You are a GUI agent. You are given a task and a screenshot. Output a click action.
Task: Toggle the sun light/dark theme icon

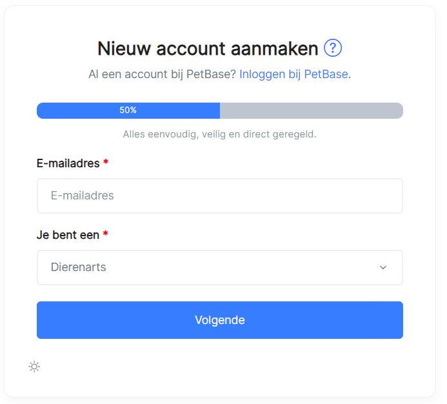(x=34, y=367)
